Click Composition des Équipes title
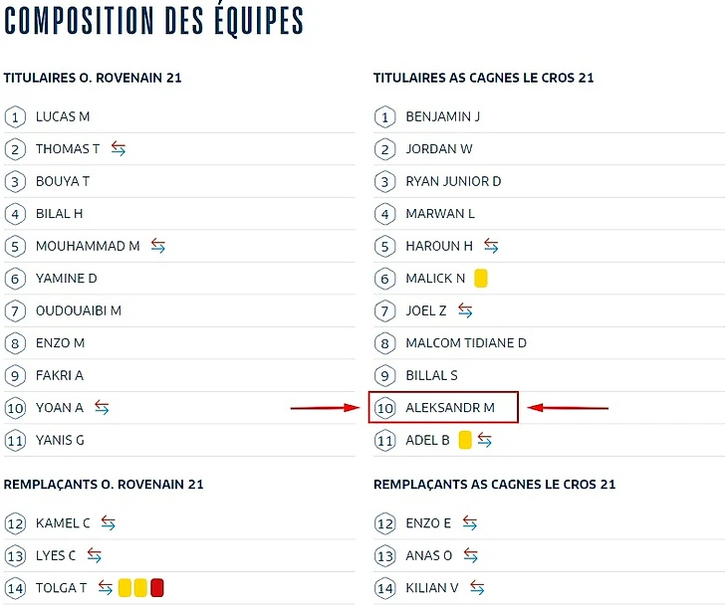727x610 pixels. point(154,22)
